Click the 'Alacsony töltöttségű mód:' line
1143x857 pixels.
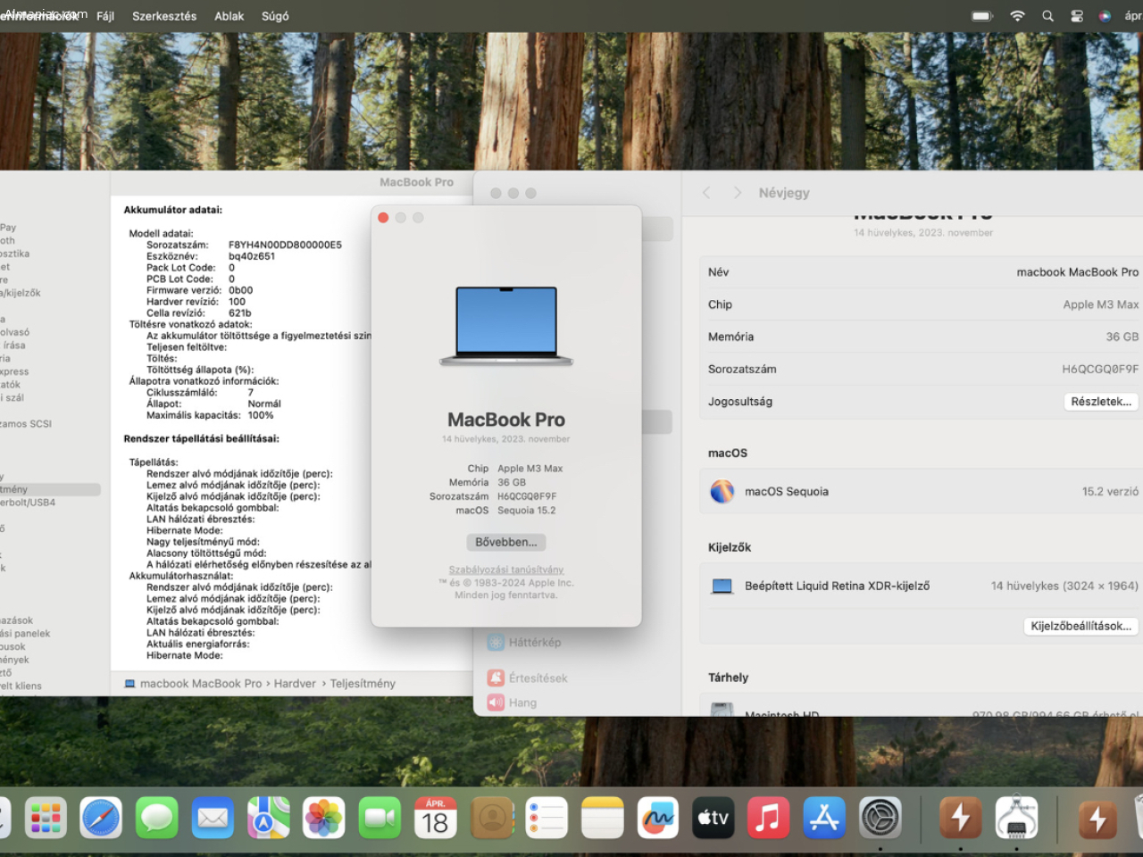206,553
